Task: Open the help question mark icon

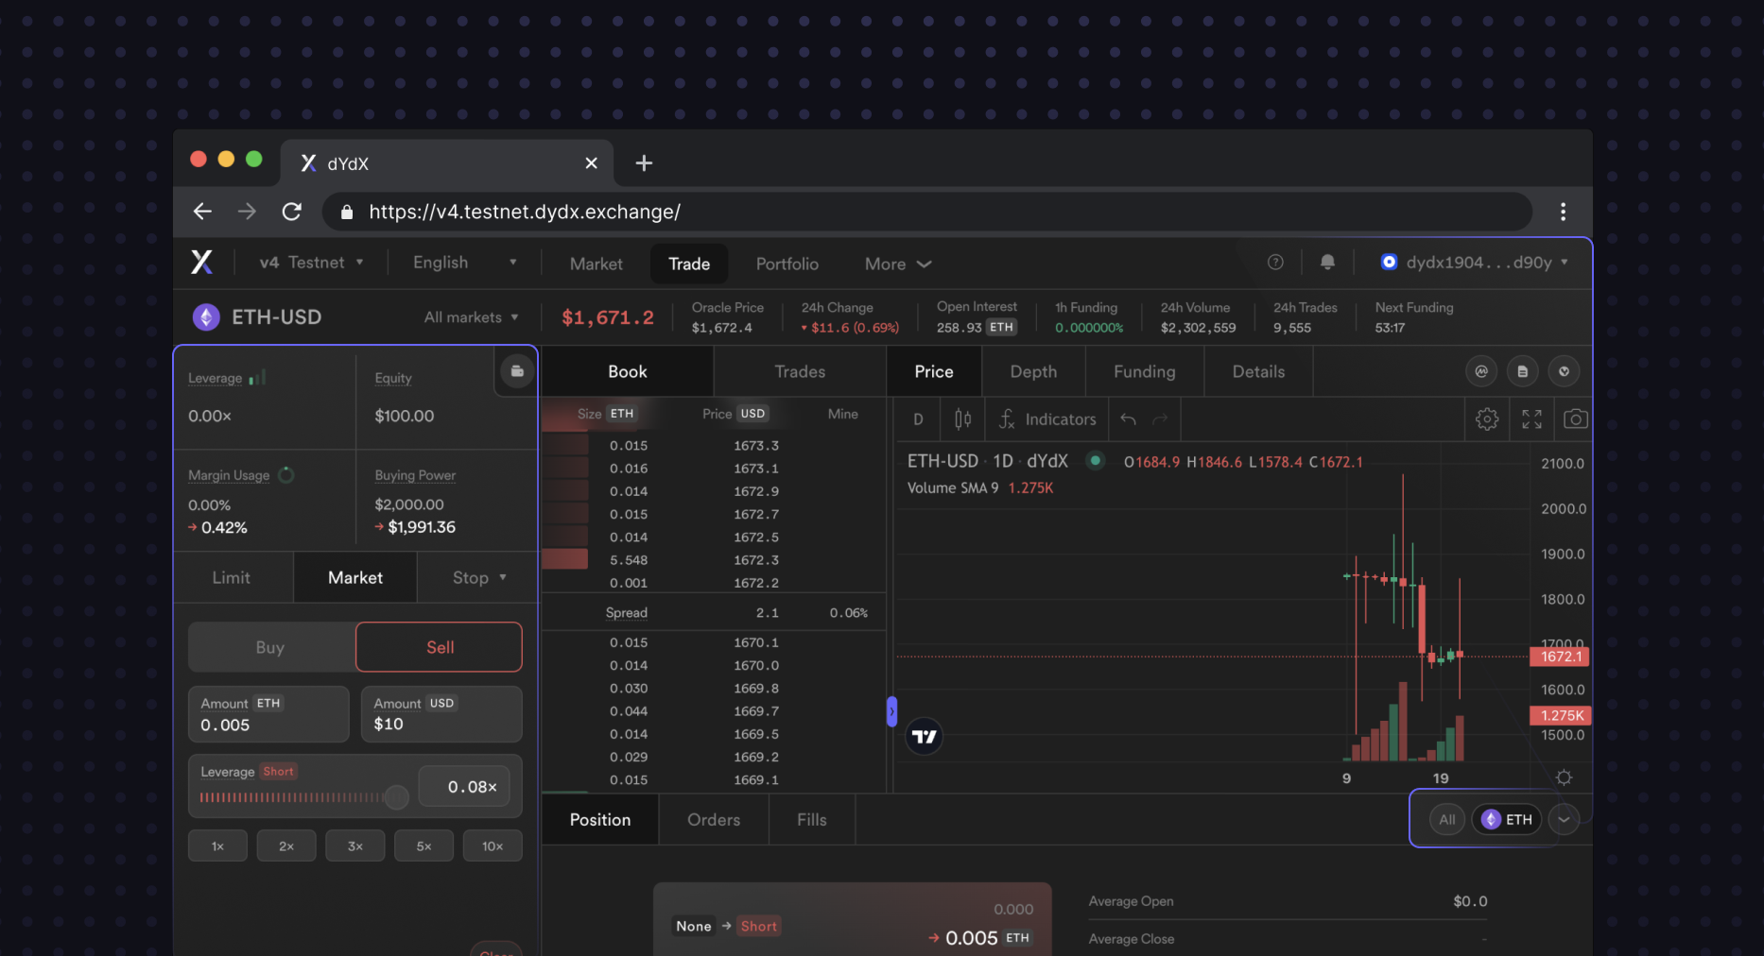Action: click(x=1275, y=263)
